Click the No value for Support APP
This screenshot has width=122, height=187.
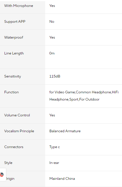(x=52, y=22)
